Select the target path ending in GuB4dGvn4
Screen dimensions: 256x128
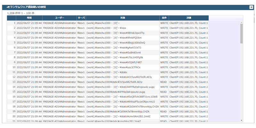pyautogui.click(x=114, y=52)
